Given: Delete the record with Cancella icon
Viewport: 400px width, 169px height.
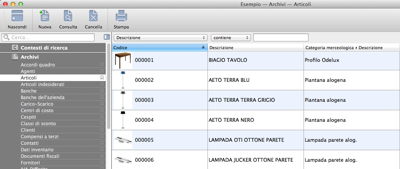Looking at the screenshot, I should (93, 17).
